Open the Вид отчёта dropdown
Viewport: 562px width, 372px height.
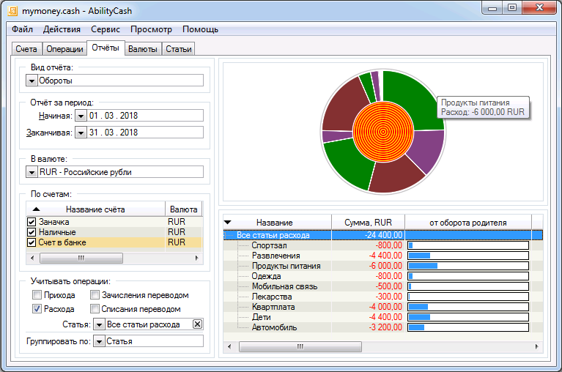click(32, 81)
